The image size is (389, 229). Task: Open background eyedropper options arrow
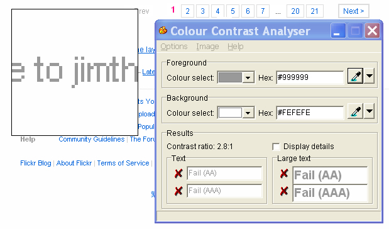pyautogui.click(x=370, y=111)
